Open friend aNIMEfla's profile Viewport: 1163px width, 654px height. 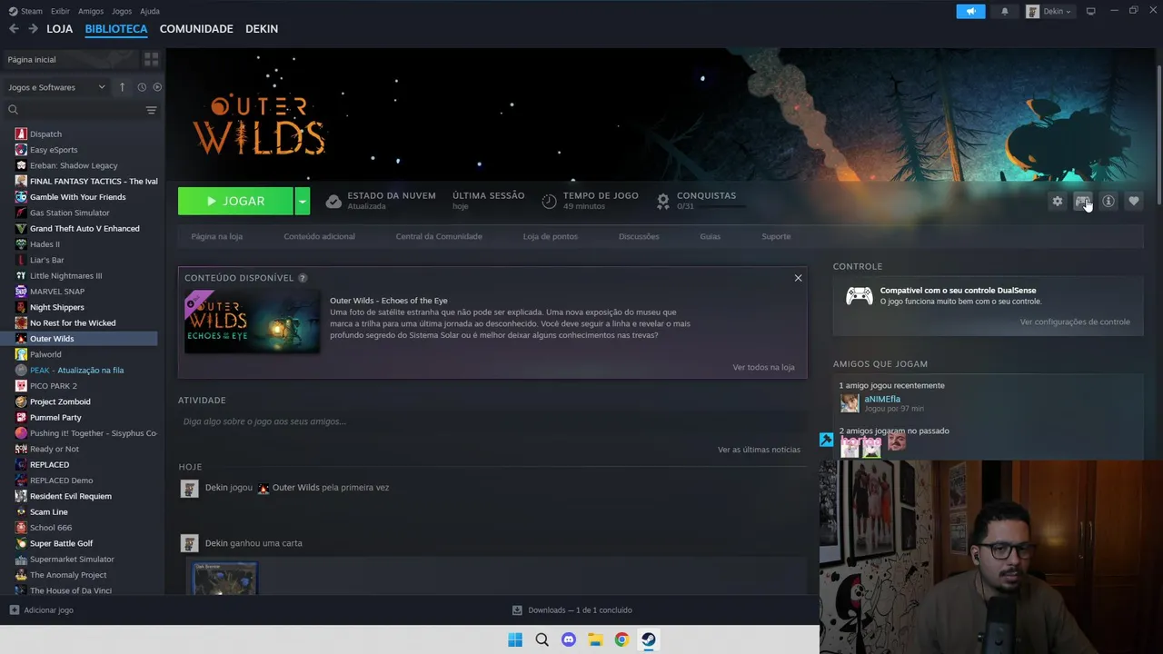[882, 399]
